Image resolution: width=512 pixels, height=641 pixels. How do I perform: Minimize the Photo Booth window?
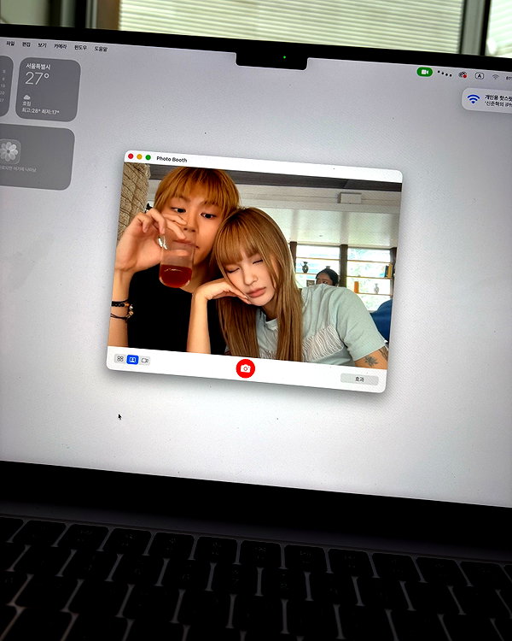(x=139, y=156)
